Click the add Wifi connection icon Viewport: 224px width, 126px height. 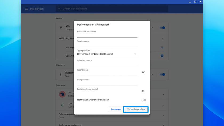click(162, 47)
